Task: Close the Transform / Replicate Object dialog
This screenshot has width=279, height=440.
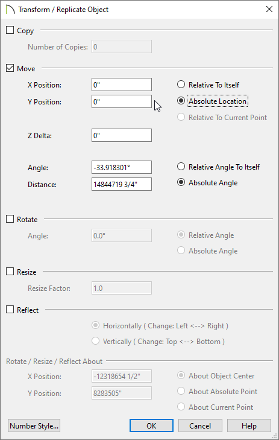Action: pos(269,9)
